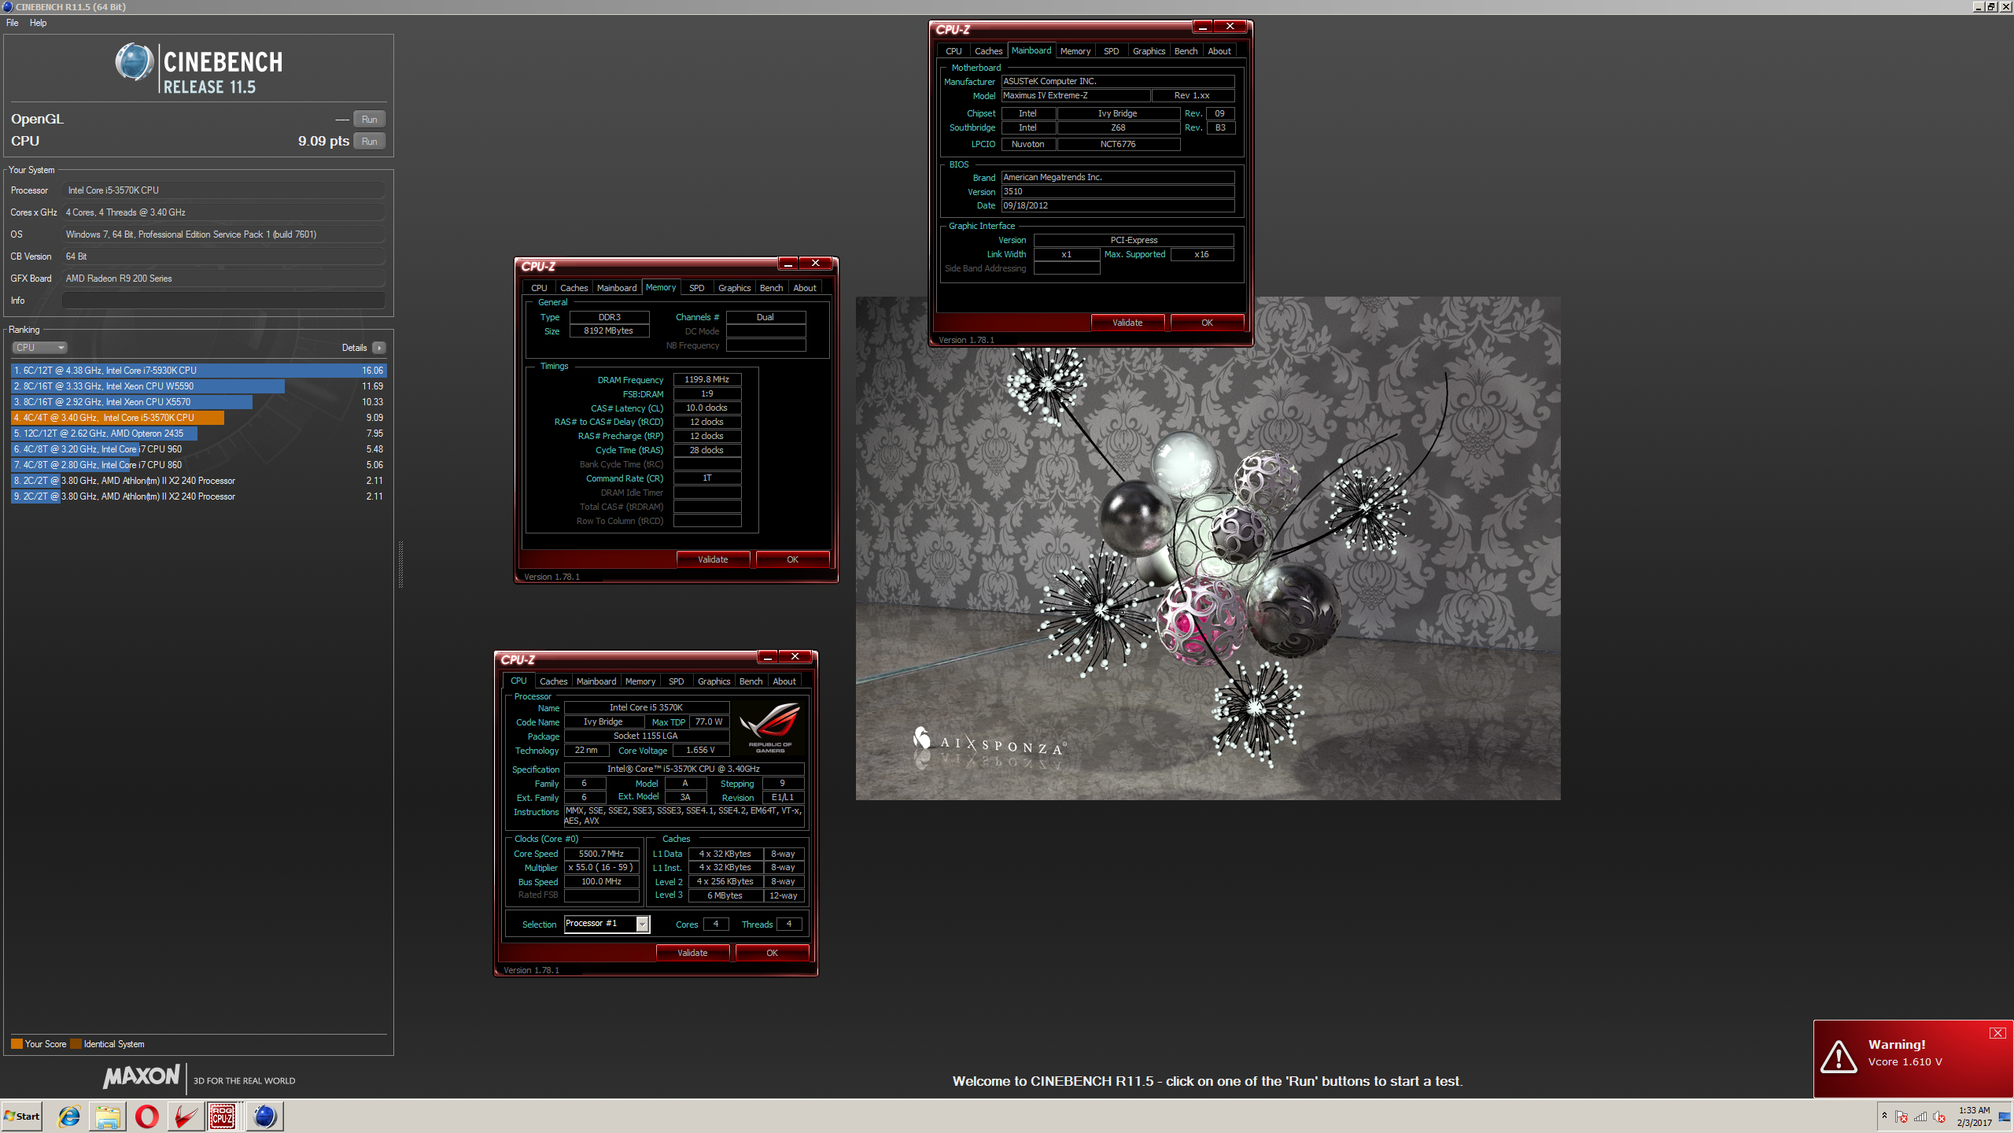Open the tray clock showing 1:33 AM
This screenshot has height=1133, width=2014.
1974,1116
